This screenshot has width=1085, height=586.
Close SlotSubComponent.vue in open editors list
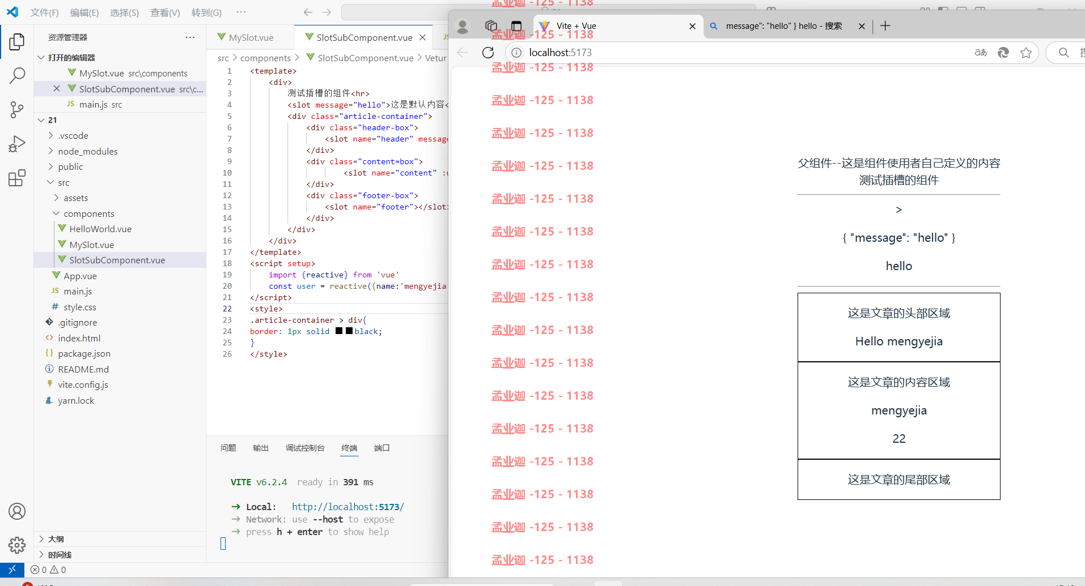(x=57, y=88)
